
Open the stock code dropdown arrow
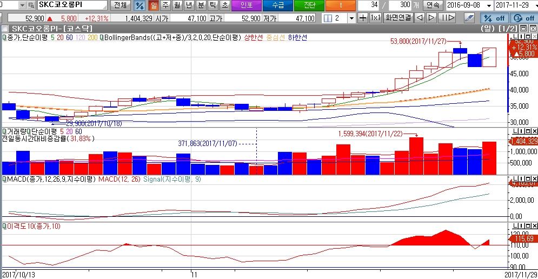(x=22, y=5)
